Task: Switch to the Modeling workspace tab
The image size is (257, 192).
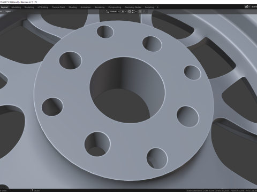Action: point(16,7)
